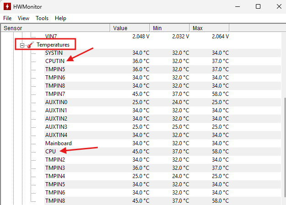Viewport: 286px width, 205px height.
Task: Click SYSTIN max value 34.0 °C
Action: pyautogui.click(x=220, y=53)
